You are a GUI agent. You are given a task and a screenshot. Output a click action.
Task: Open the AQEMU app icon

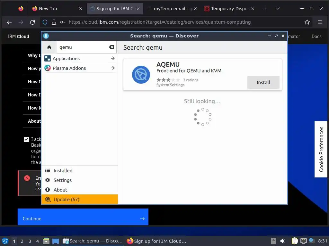(141, 75)
